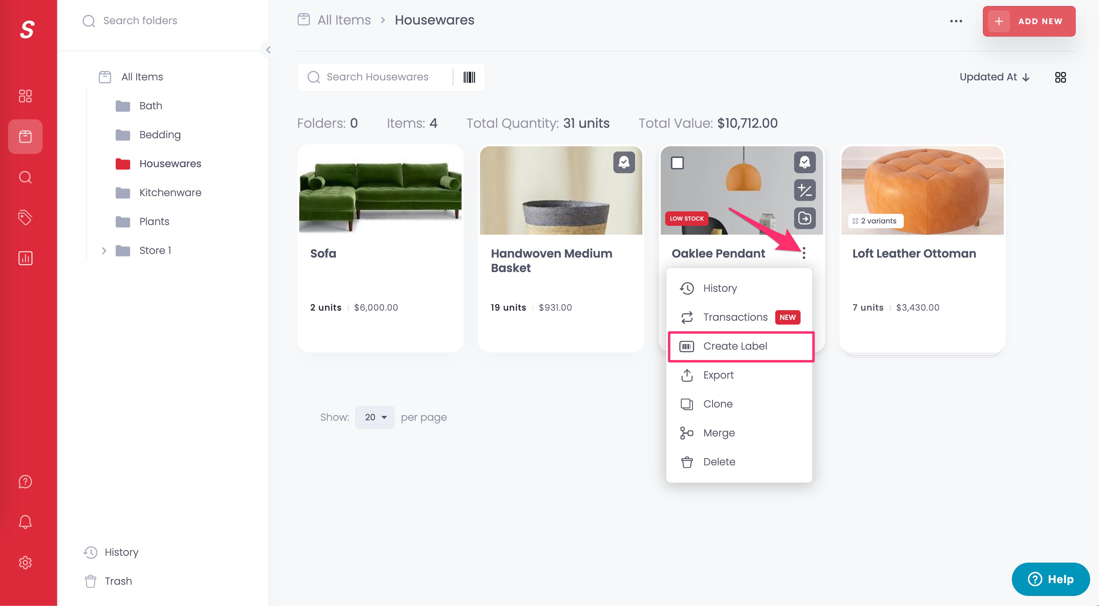Image resolution: width=1099 pixels, height=606 pixels.
Task: Click the Search Housewares input field
Action: point(377,77)
